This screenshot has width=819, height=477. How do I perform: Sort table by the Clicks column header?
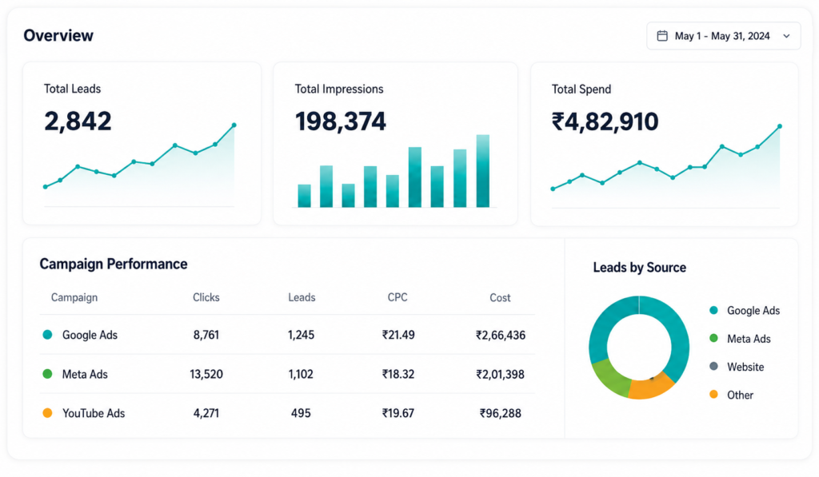click(206, 297)
